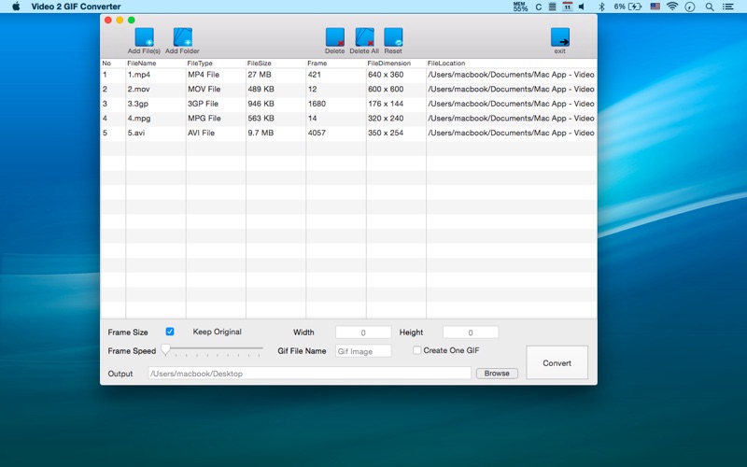Click the MPG File type cell
The height and width of the screenshot is (467, 747).
pyautogui.click(x=204, y=119)
